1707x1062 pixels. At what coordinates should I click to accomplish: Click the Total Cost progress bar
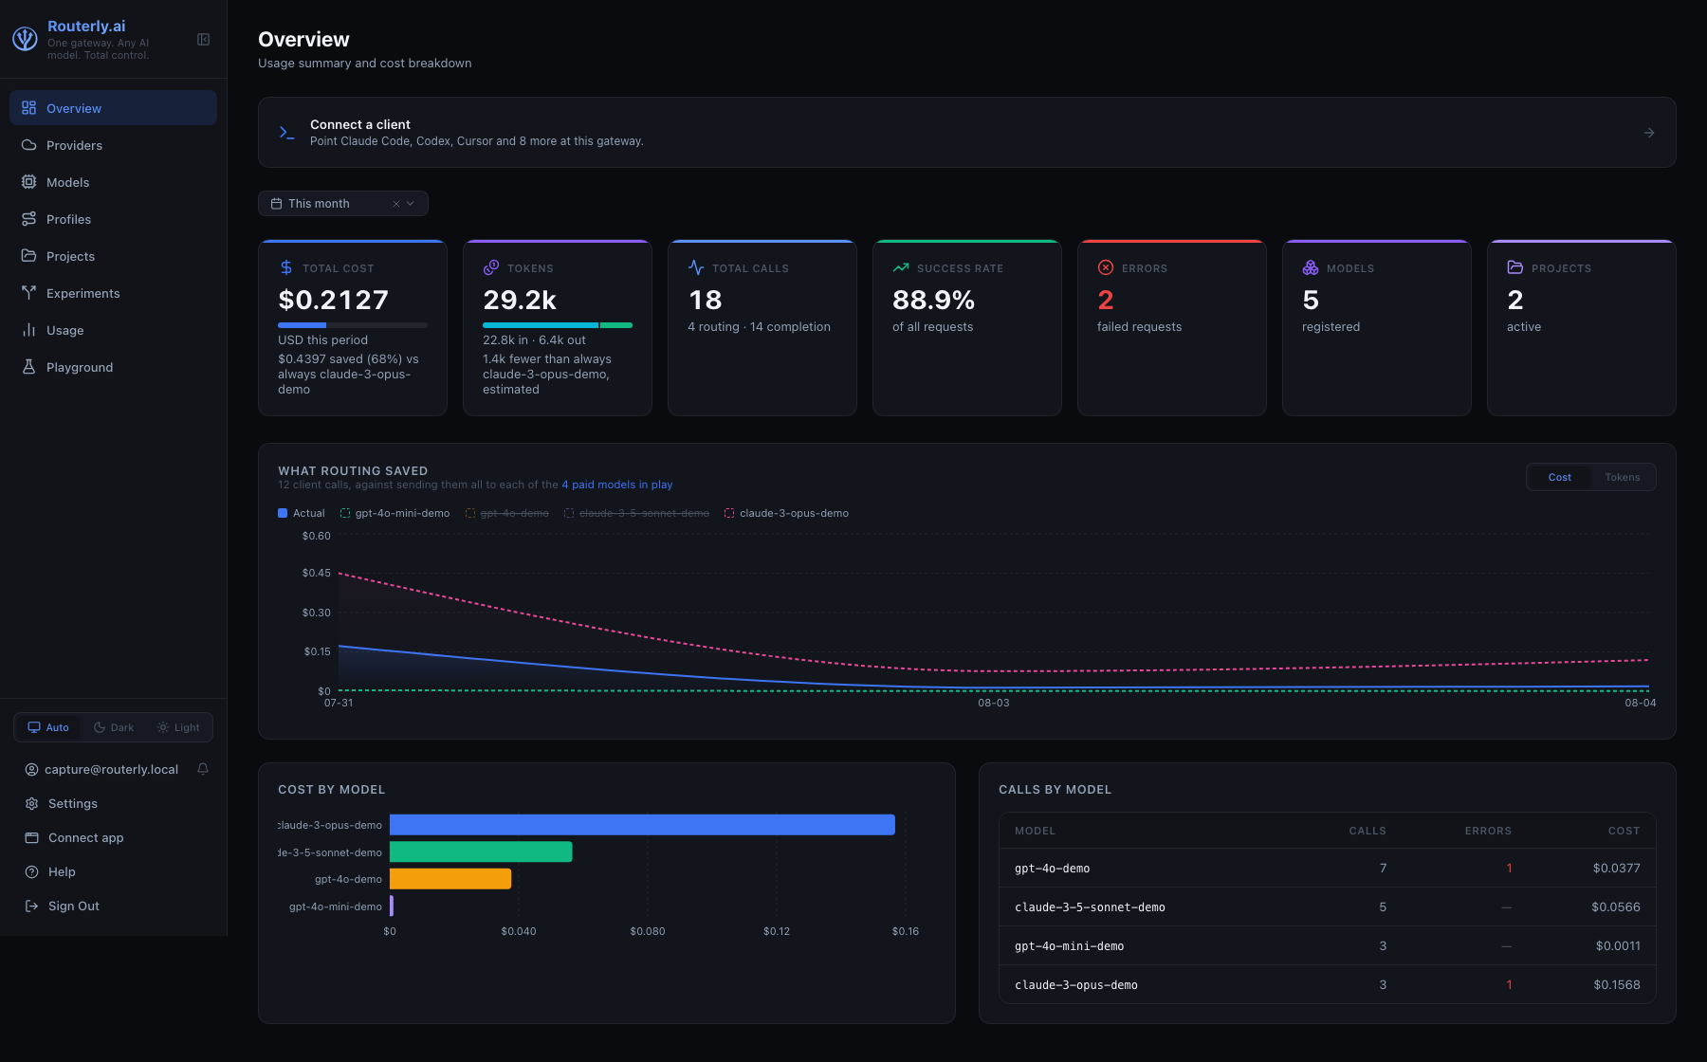click(353, 325)
